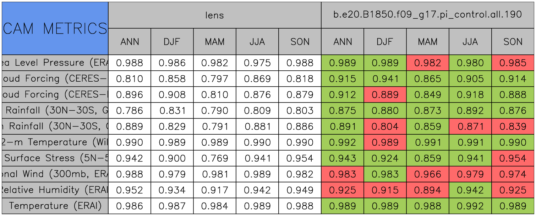Select the Temperature (ERAI) row label
This screenshot has height=216, width=536.
point(55,206)
